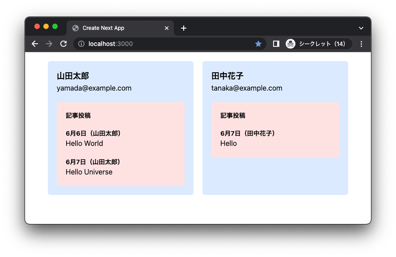396x257 pixels.
Task: Click the 6月6日（山田太郎）post date
Action: click(93, 133)
